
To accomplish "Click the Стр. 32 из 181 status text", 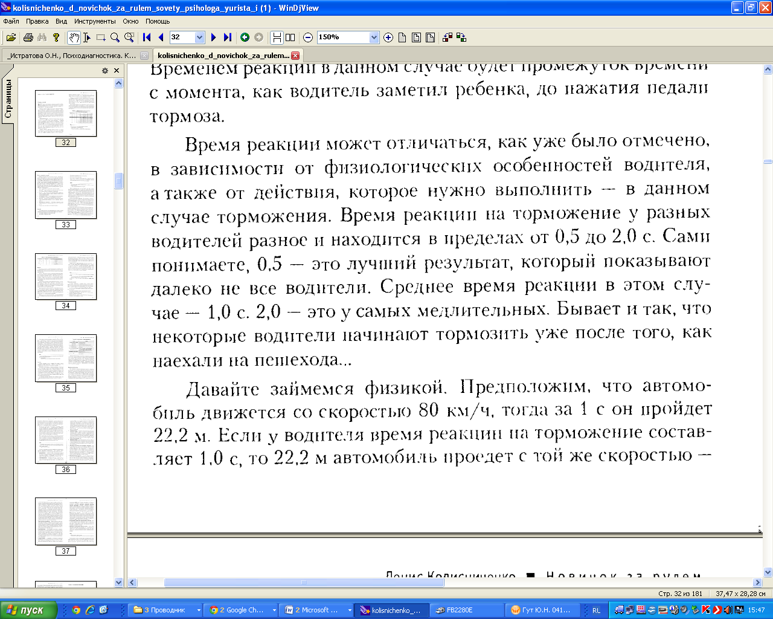I will pyautogui.click(x=680, y=594).
